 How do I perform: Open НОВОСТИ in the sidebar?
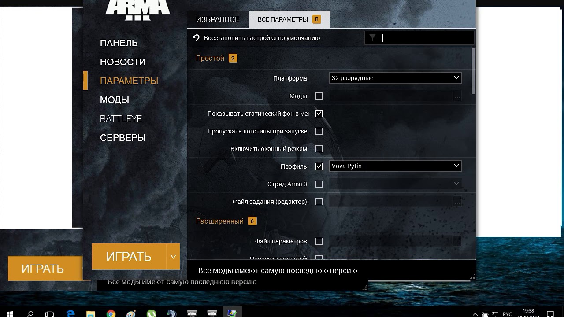tap(122, 62)
